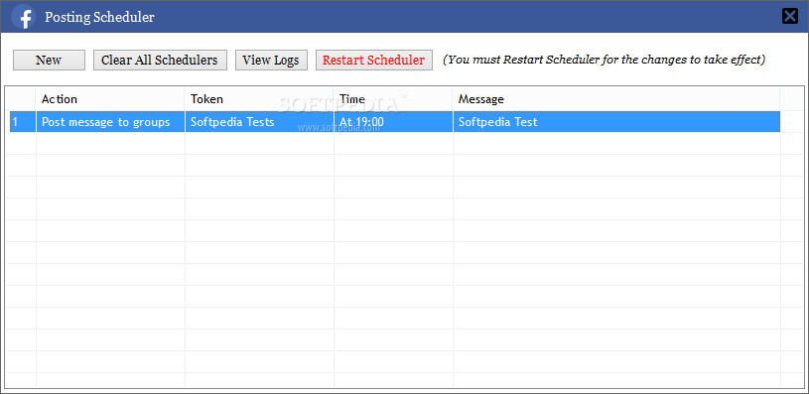The height and width of the screenshot is (394, 809).
Task: Click the red Restart Scheduler button
Action: coord(374,60)
